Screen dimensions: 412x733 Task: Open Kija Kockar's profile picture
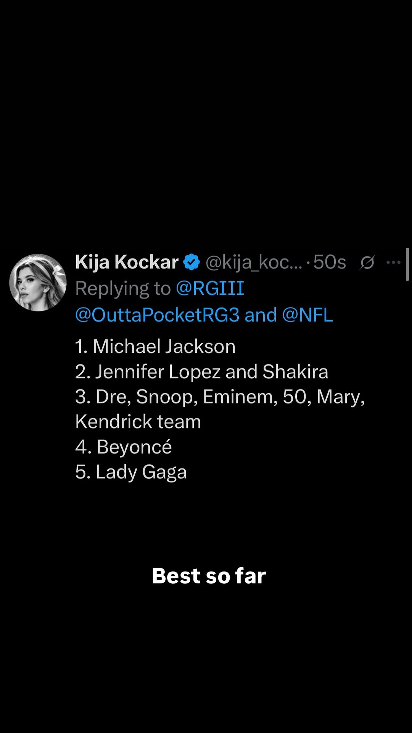tap(38, 283)
